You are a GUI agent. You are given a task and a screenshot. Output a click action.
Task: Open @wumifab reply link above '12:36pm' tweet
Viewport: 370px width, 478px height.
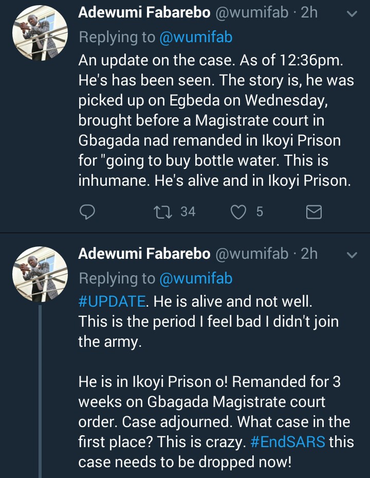click(196, 38)
